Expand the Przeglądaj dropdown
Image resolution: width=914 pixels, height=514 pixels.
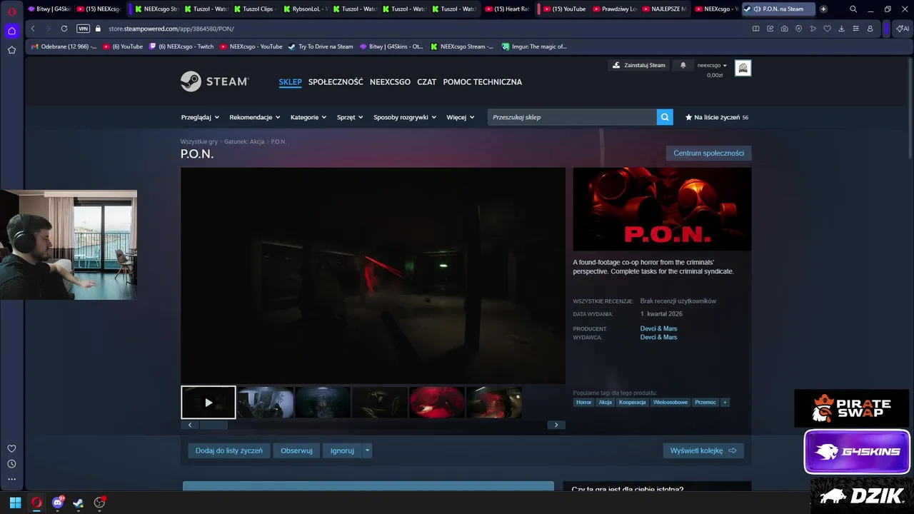[x=200, y=117]
